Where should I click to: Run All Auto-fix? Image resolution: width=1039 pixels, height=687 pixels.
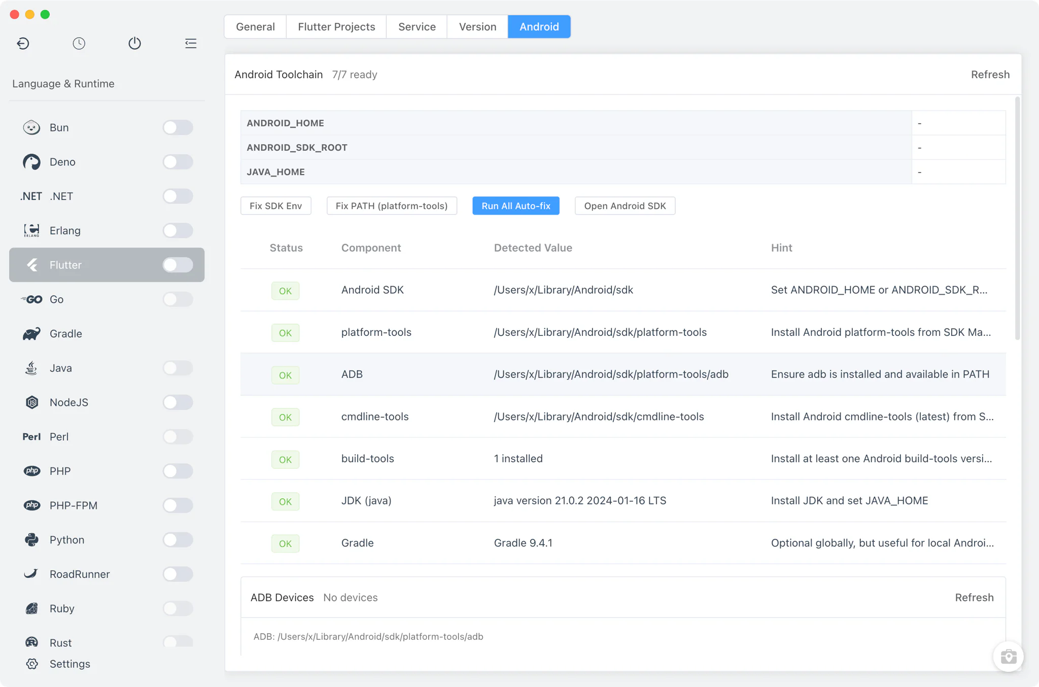coord(516,206)
